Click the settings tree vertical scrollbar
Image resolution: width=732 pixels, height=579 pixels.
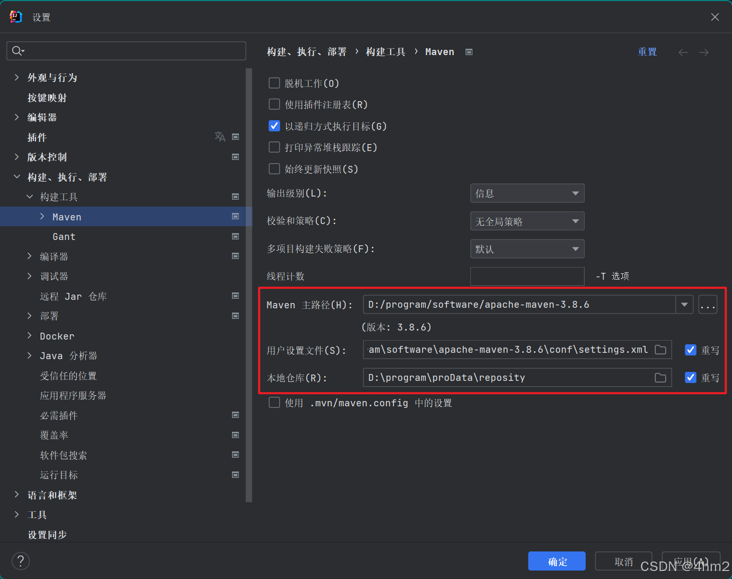tap(249, 285)
